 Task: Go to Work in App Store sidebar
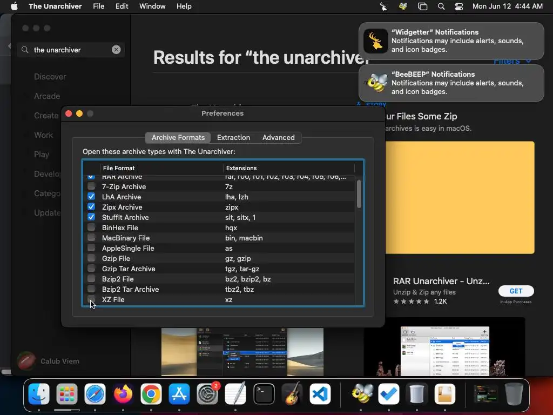coord(43,135)
